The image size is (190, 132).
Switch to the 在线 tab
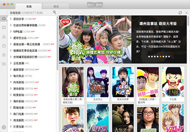point(29,6)
